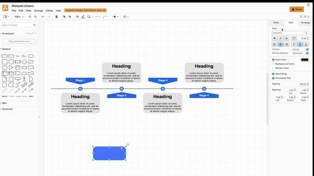
Task: Delete selection with trash icon
Action: tap(56, 17)
